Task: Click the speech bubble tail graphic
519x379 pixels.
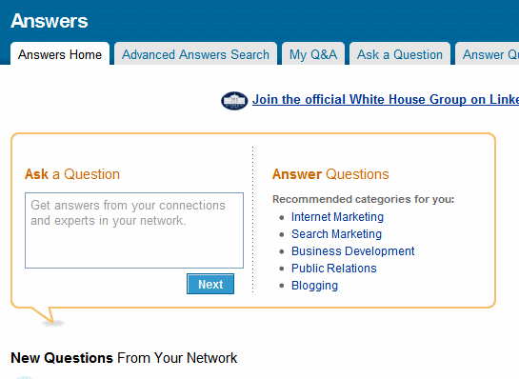Action: [x=47, y=316]
